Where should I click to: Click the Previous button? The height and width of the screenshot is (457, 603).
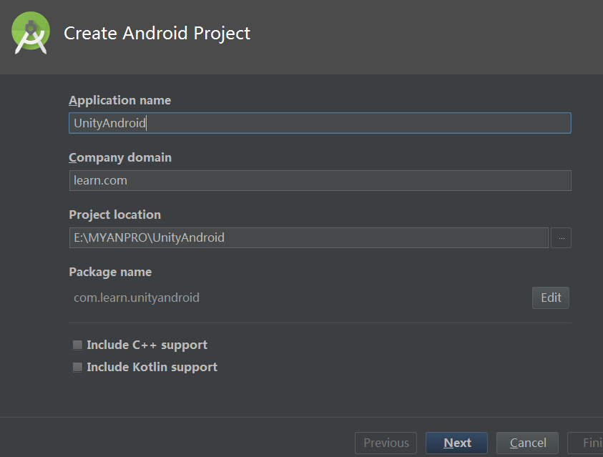coord(386,443)
